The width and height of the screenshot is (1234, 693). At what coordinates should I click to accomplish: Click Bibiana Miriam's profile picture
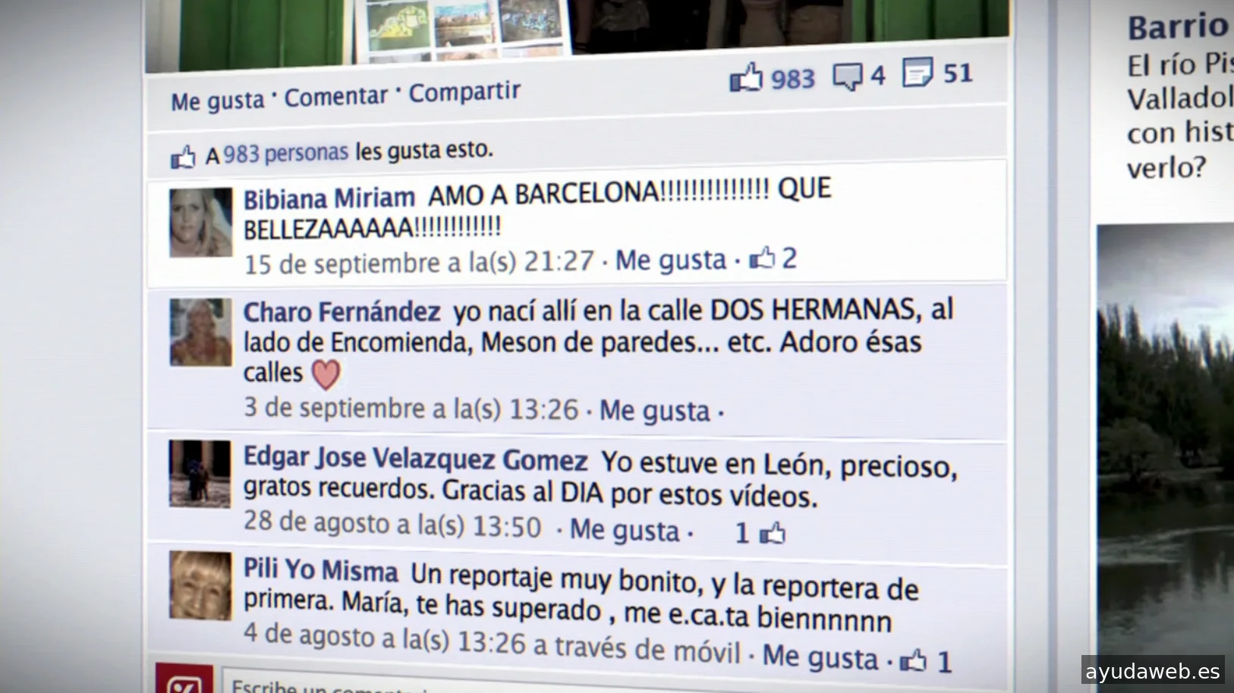coord(200,222)
